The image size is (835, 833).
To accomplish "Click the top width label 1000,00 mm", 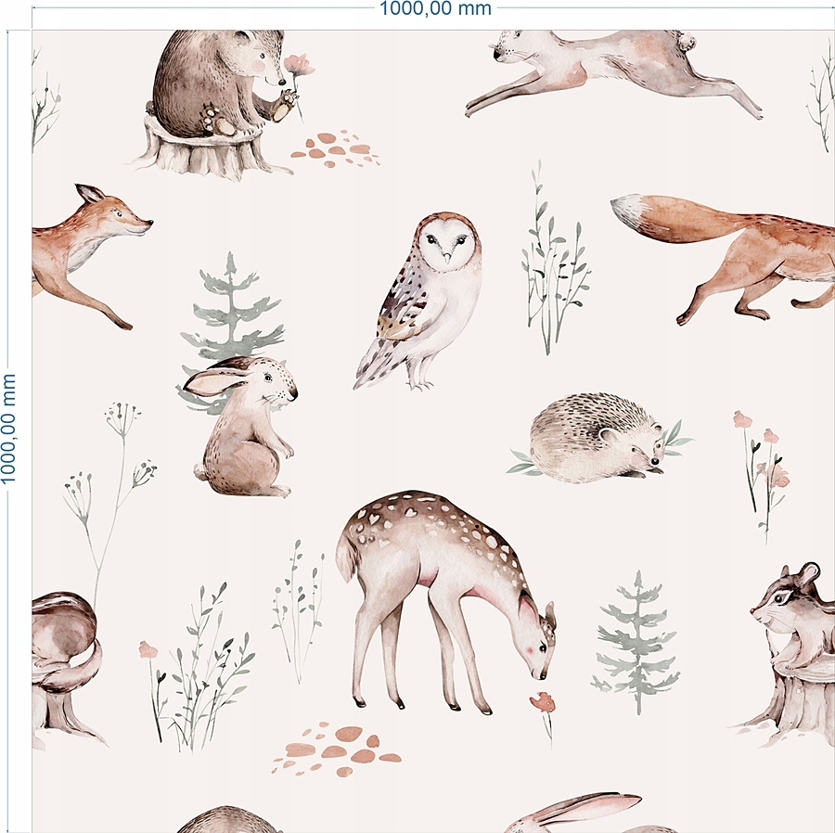I will coord(435,8).
